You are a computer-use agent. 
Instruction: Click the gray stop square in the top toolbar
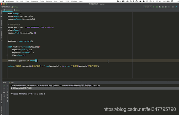169,7
